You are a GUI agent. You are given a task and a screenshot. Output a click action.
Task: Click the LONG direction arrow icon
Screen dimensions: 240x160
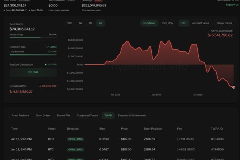47,47
